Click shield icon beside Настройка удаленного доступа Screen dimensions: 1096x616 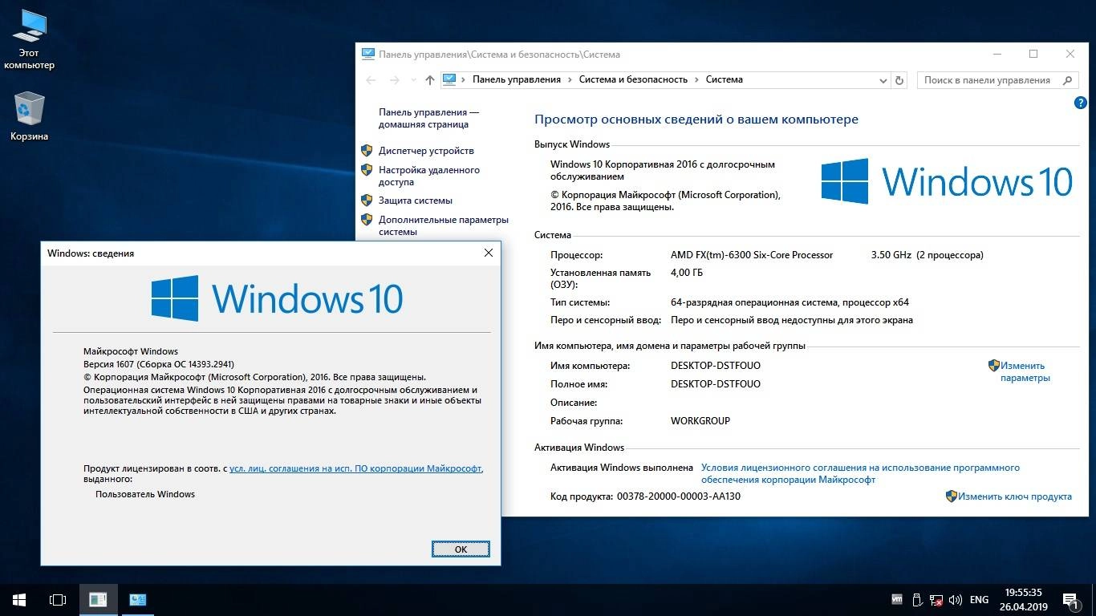pos(367,170)
